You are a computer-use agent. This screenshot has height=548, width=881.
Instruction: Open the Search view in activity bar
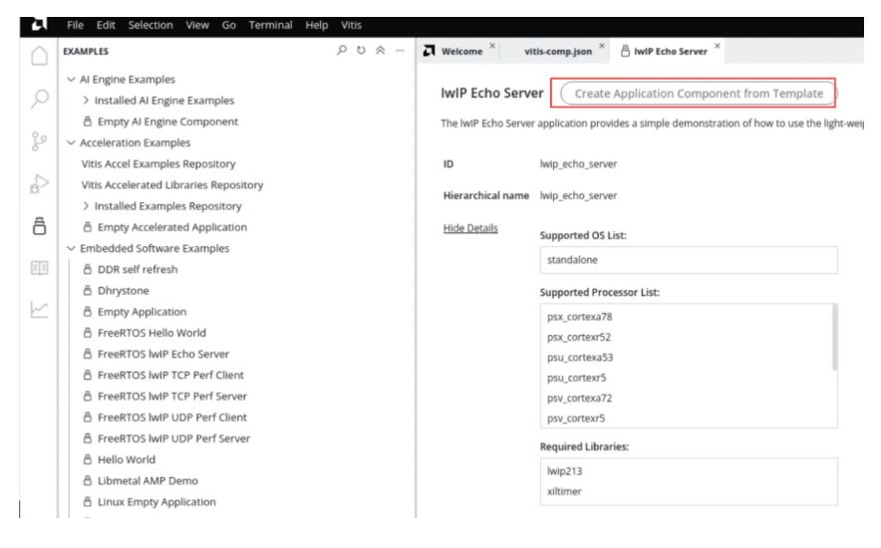click(39, 99)
